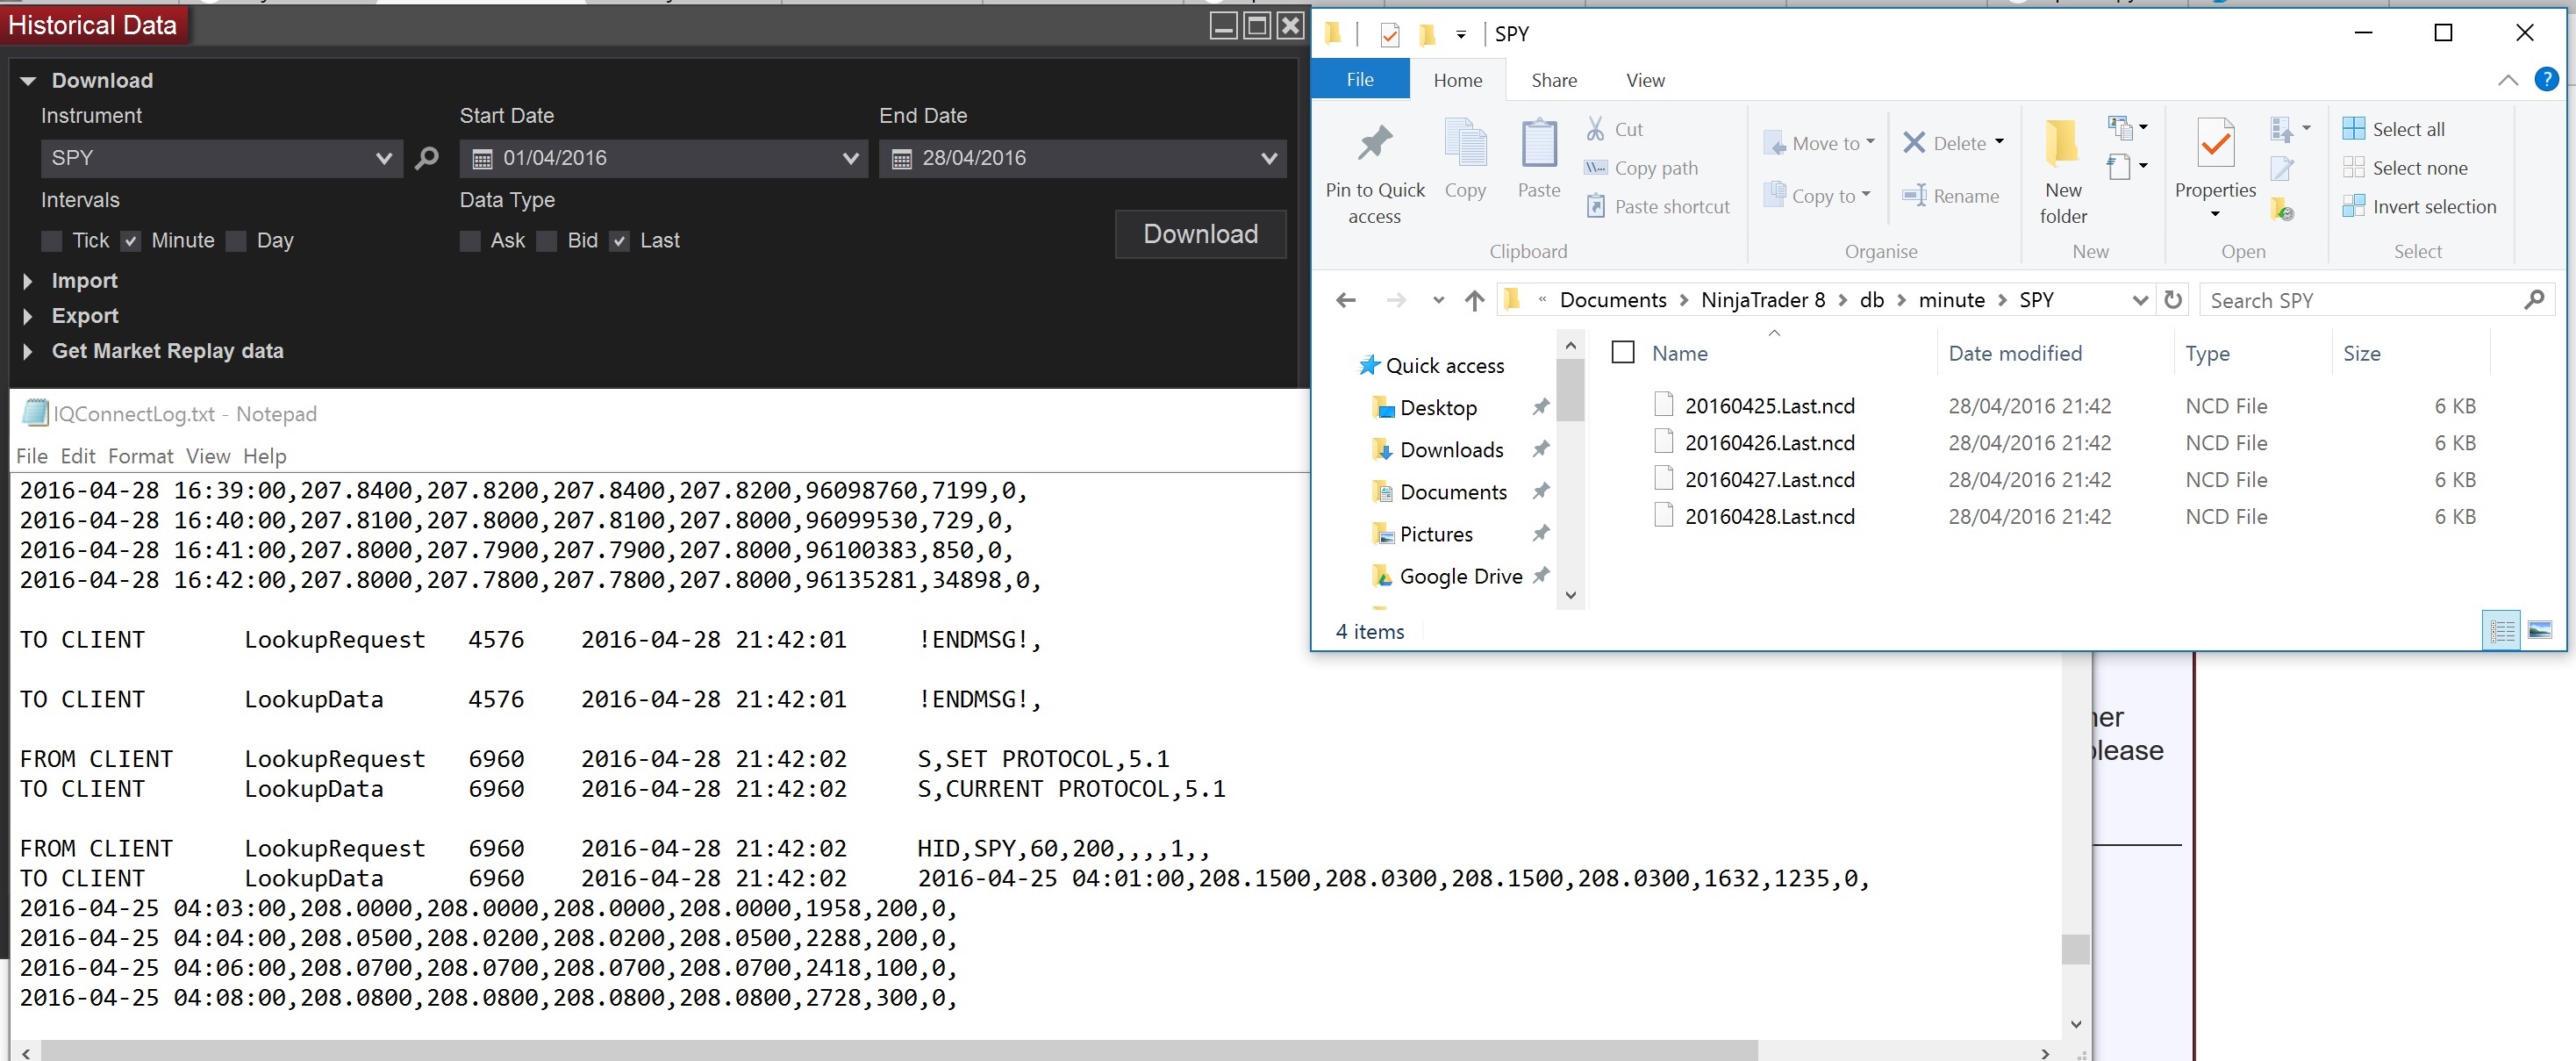Open the SPY instrument dropdown

click(383, 158)
